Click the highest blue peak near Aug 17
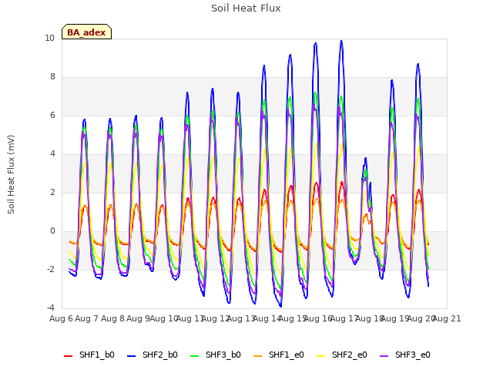Screen dimensions: 493x370 [341, 41]
